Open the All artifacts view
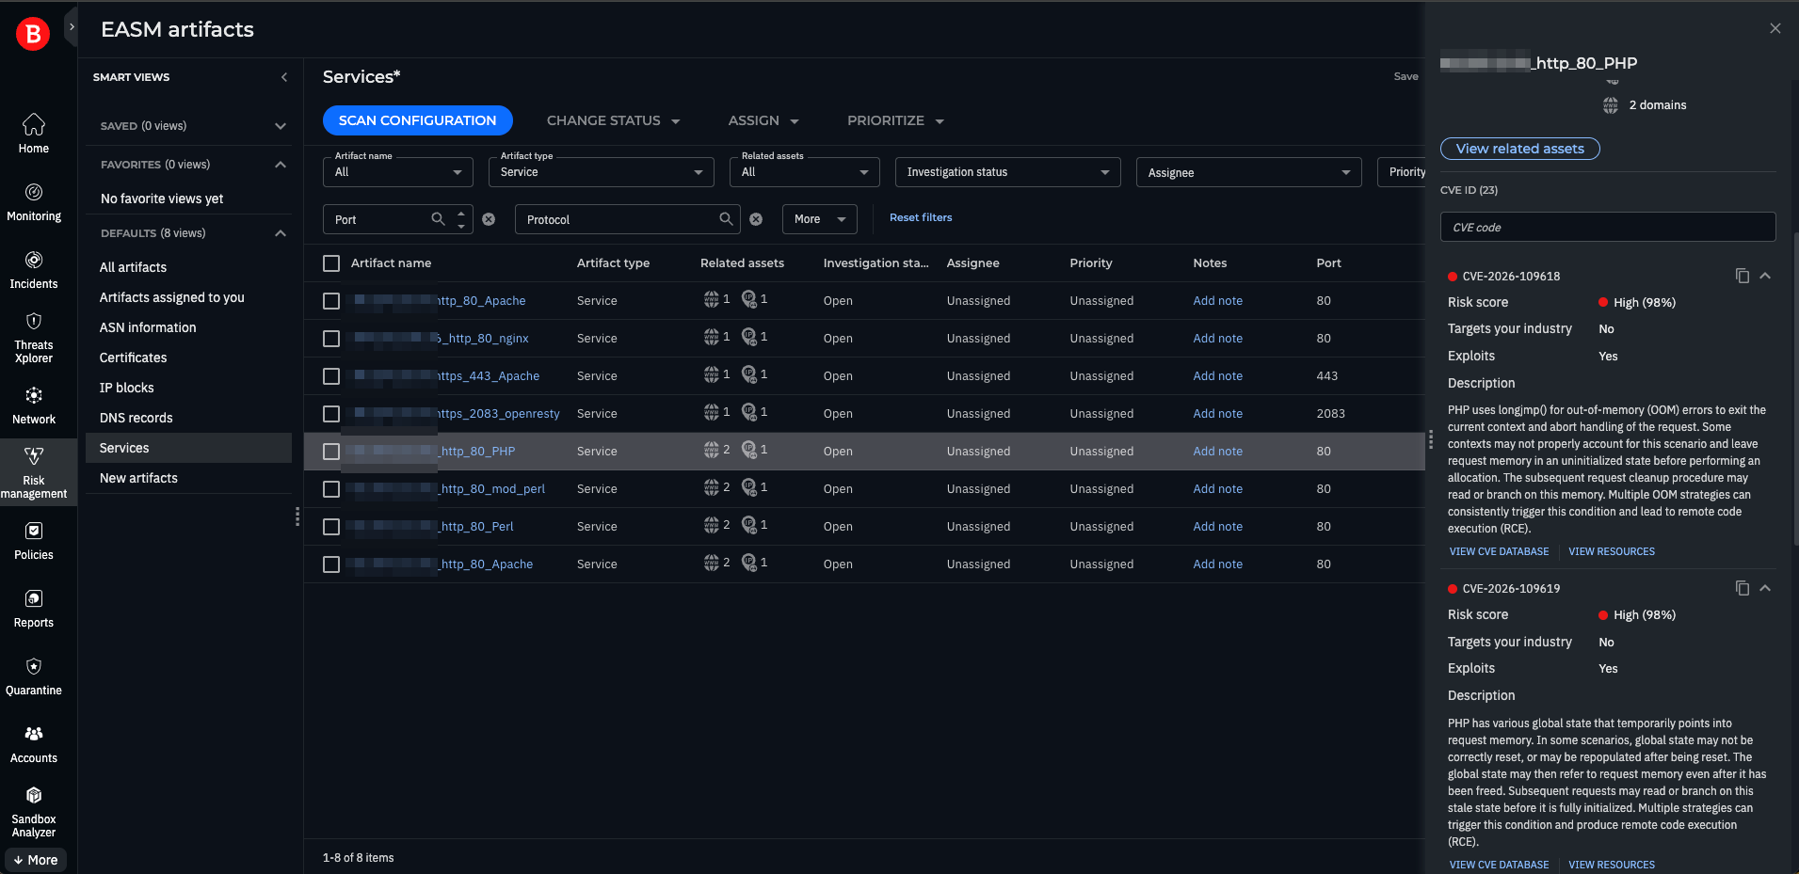This screenshot has height=874, width=1799. click(133, 267)
